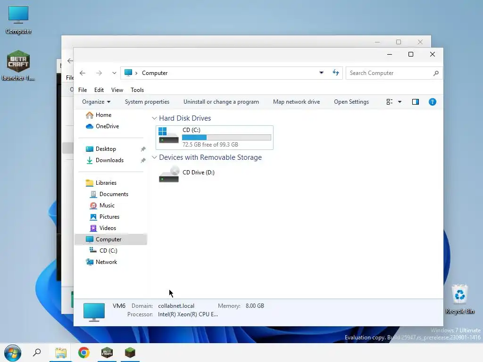This screenshot has height=362, width=483.
Task: Click the 72.5 GB free of 99.3 GB text
Action: coord(210,145)
